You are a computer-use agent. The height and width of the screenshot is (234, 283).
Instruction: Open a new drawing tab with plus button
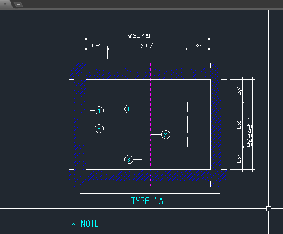click(x=18, y=5)
